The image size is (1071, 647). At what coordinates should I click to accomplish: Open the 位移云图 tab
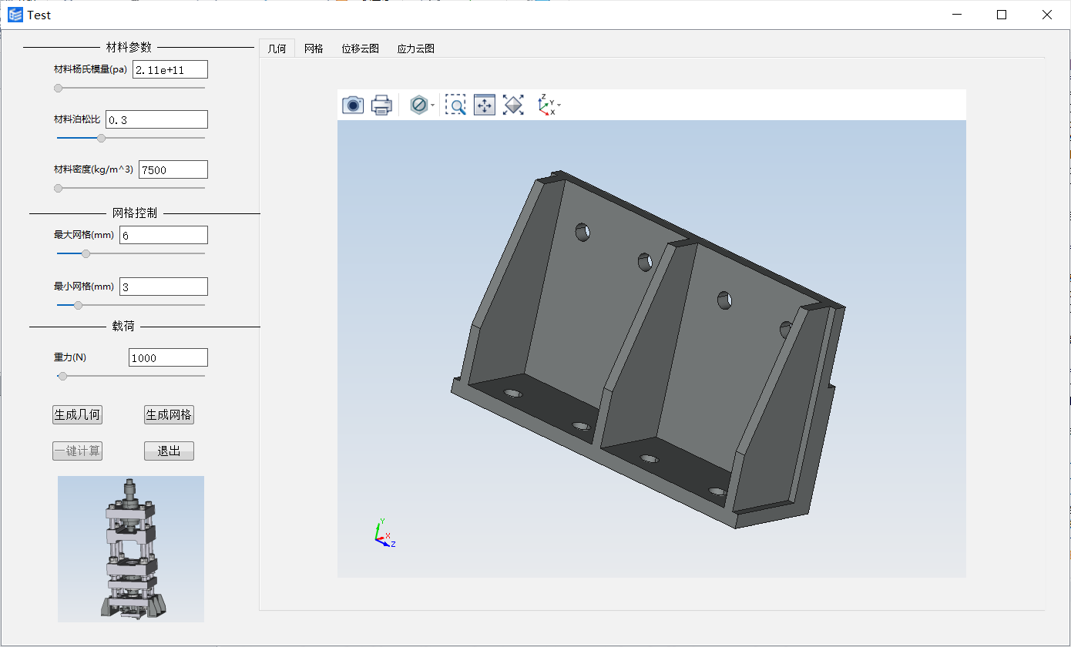pyautogui.click(x=360, y=49)
